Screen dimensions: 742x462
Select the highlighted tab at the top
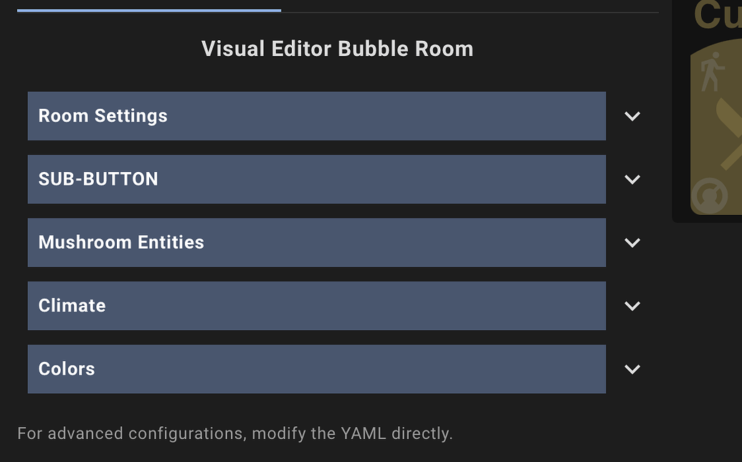[x=148, y=9]
